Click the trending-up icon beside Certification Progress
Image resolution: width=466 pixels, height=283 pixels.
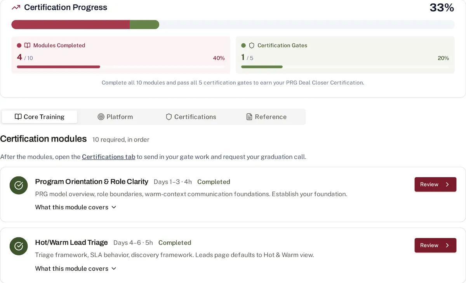16,7
